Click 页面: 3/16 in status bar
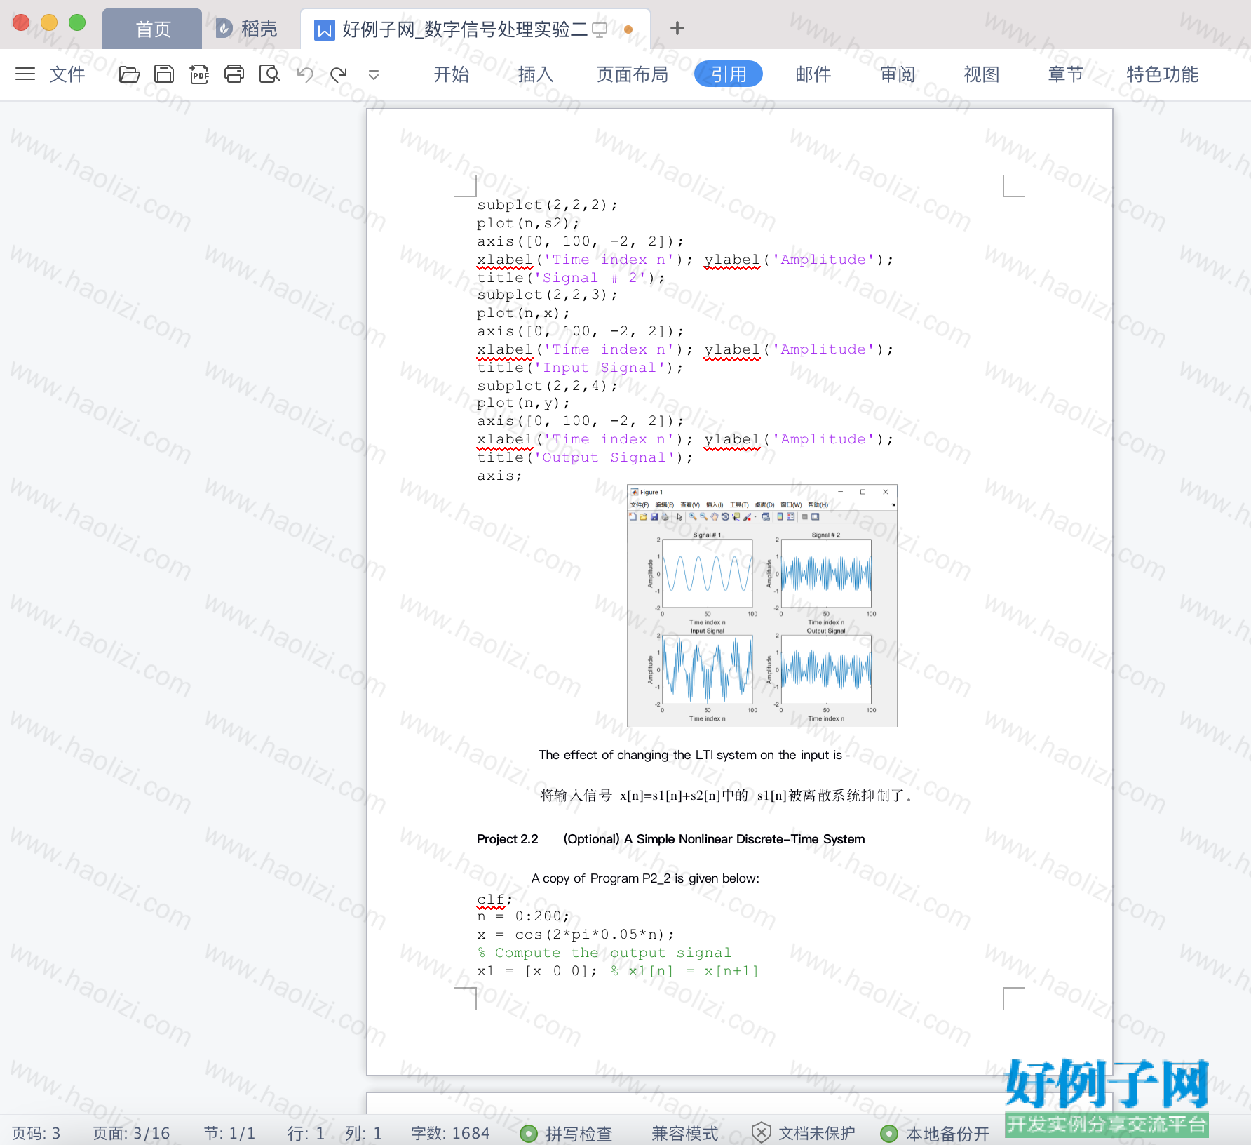 [x=131, y=1133]
